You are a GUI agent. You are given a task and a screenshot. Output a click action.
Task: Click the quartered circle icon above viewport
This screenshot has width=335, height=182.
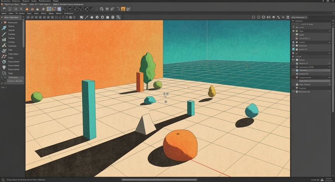(263, 17)
